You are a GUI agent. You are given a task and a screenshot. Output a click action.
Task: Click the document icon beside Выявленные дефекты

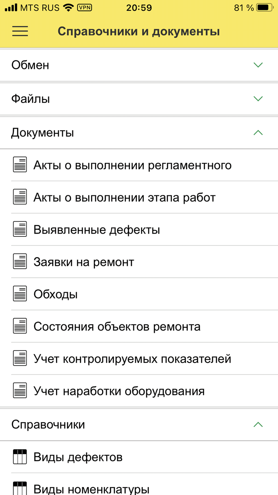click(x=19, y=229)
